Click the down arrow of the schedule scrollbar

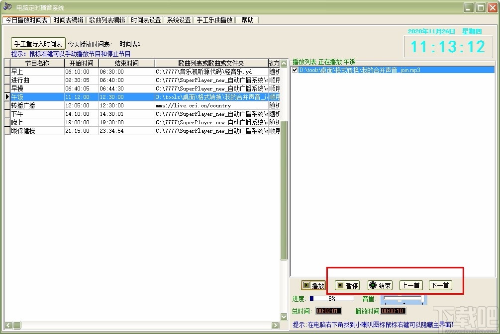(x=284, y=316)
